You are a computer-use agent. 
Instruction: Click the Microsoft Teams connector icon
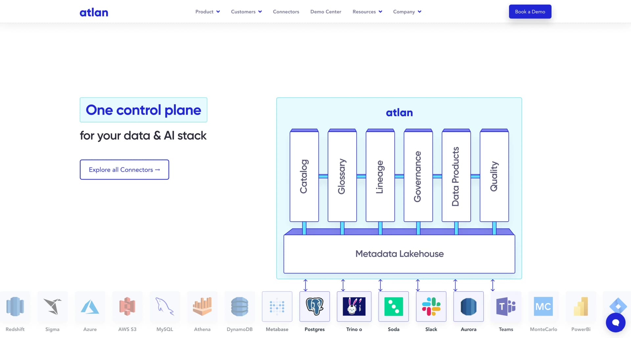(506, 306)
